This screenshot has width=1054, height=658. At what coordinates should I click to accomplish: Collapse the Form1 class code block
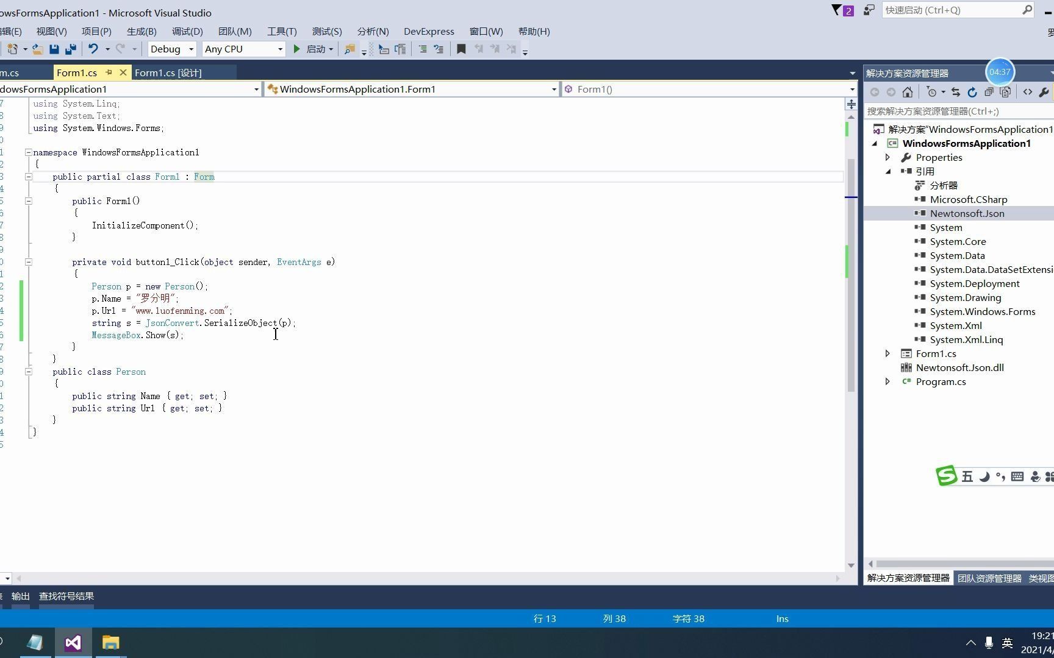(28, 177)
